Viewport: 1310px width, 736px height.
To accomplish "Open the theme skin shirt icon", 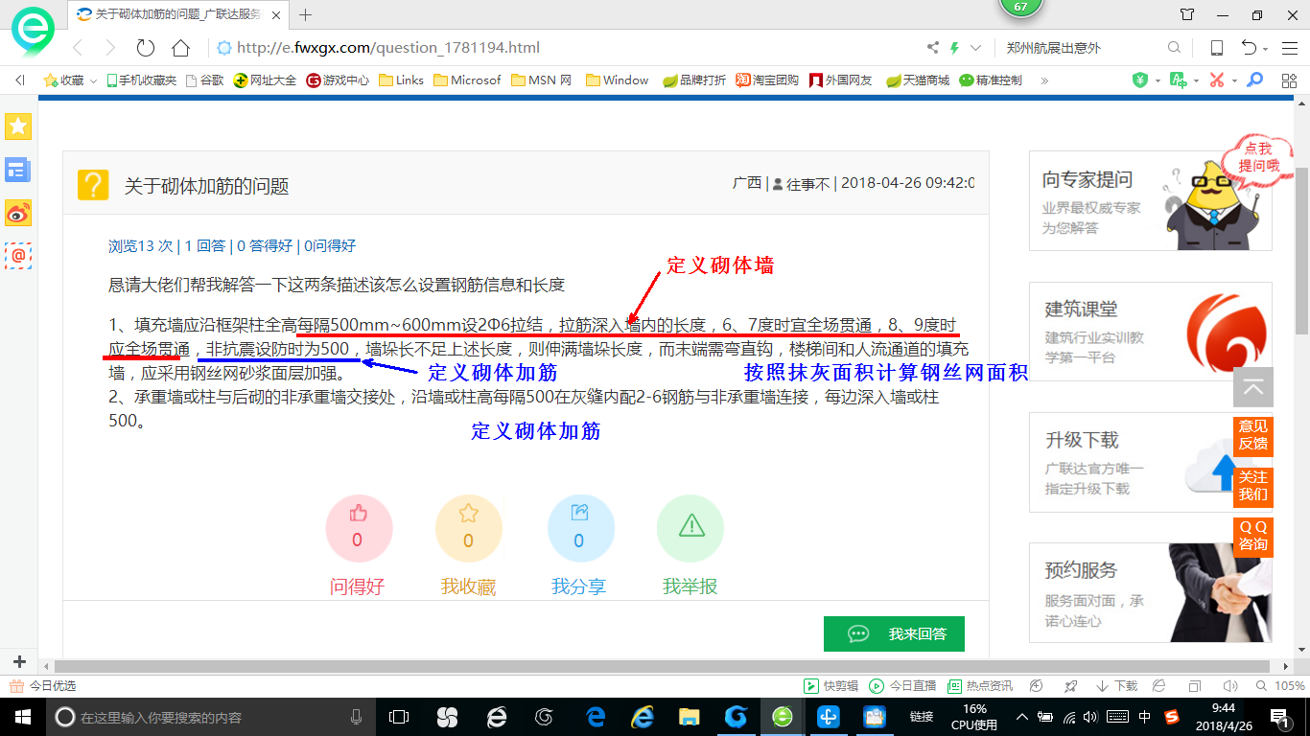I will [1187, 14].
